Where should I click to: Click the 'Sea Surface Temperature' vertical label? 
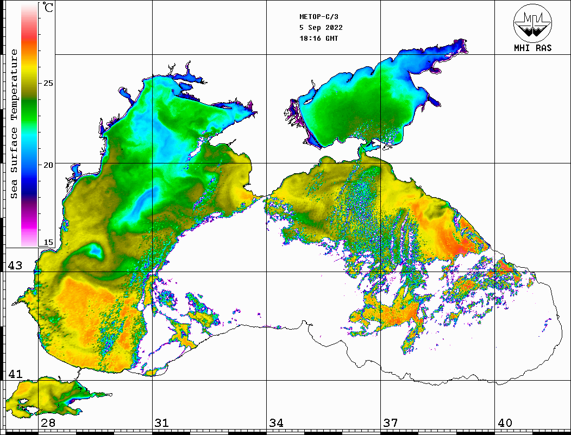coord(14,124)
